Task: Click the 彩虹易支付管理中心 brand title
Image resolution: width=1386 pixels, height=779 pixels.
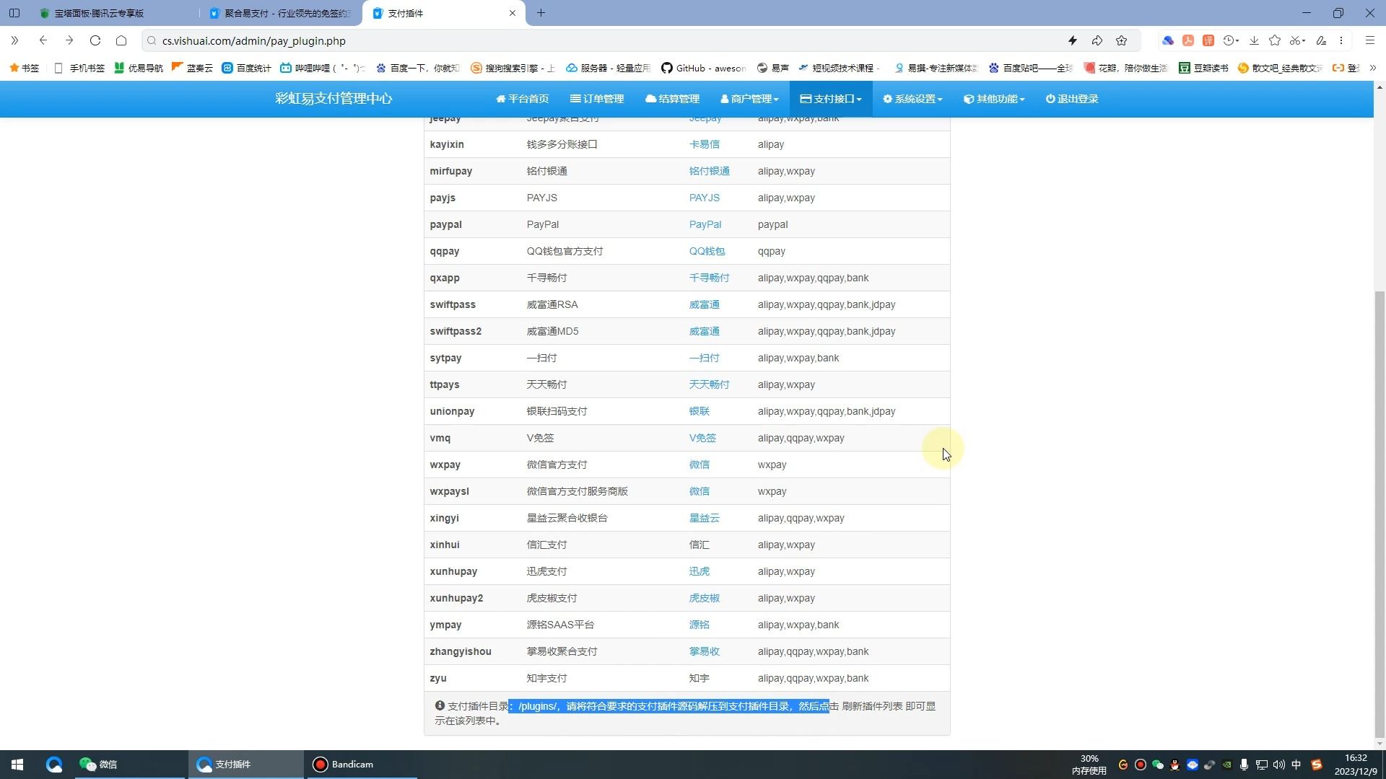Action: pyautogui.click(x=334, y=99)
